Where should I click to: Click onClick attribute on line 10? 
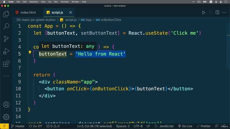(77, 89)
